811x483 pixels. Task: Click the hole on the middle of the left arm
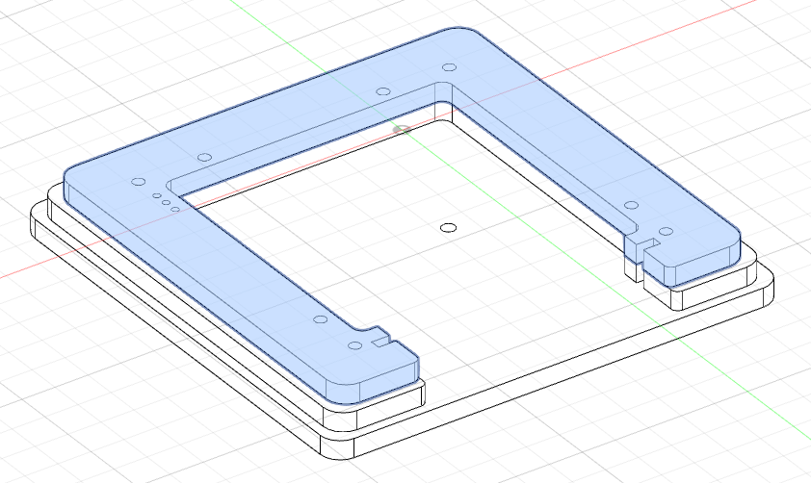coord(320,318)
